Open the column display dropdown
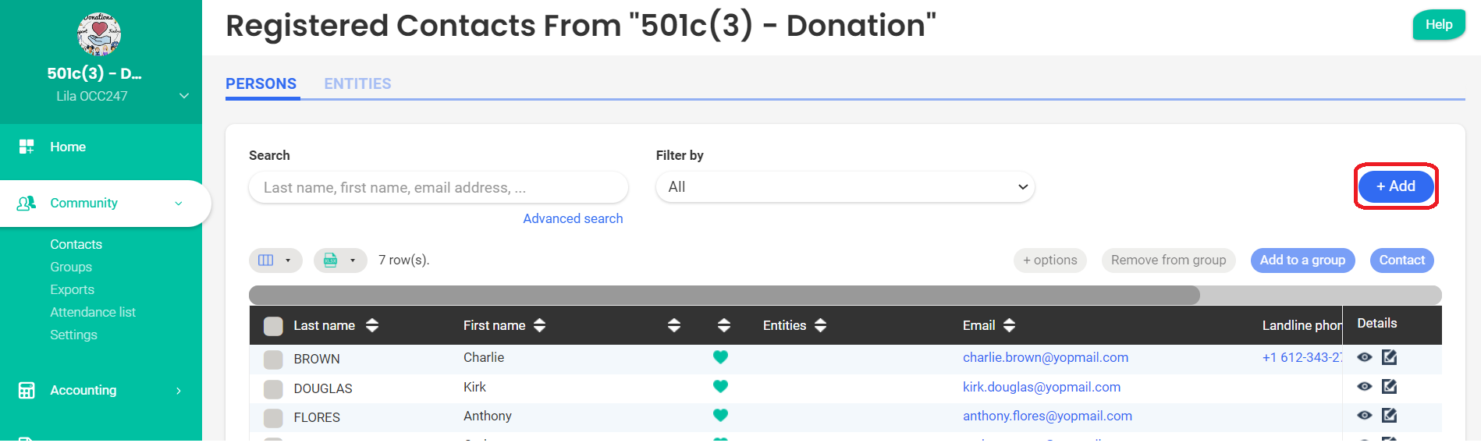The height and width of the screenshot is (443, 1481). click(x=275, y=260)
